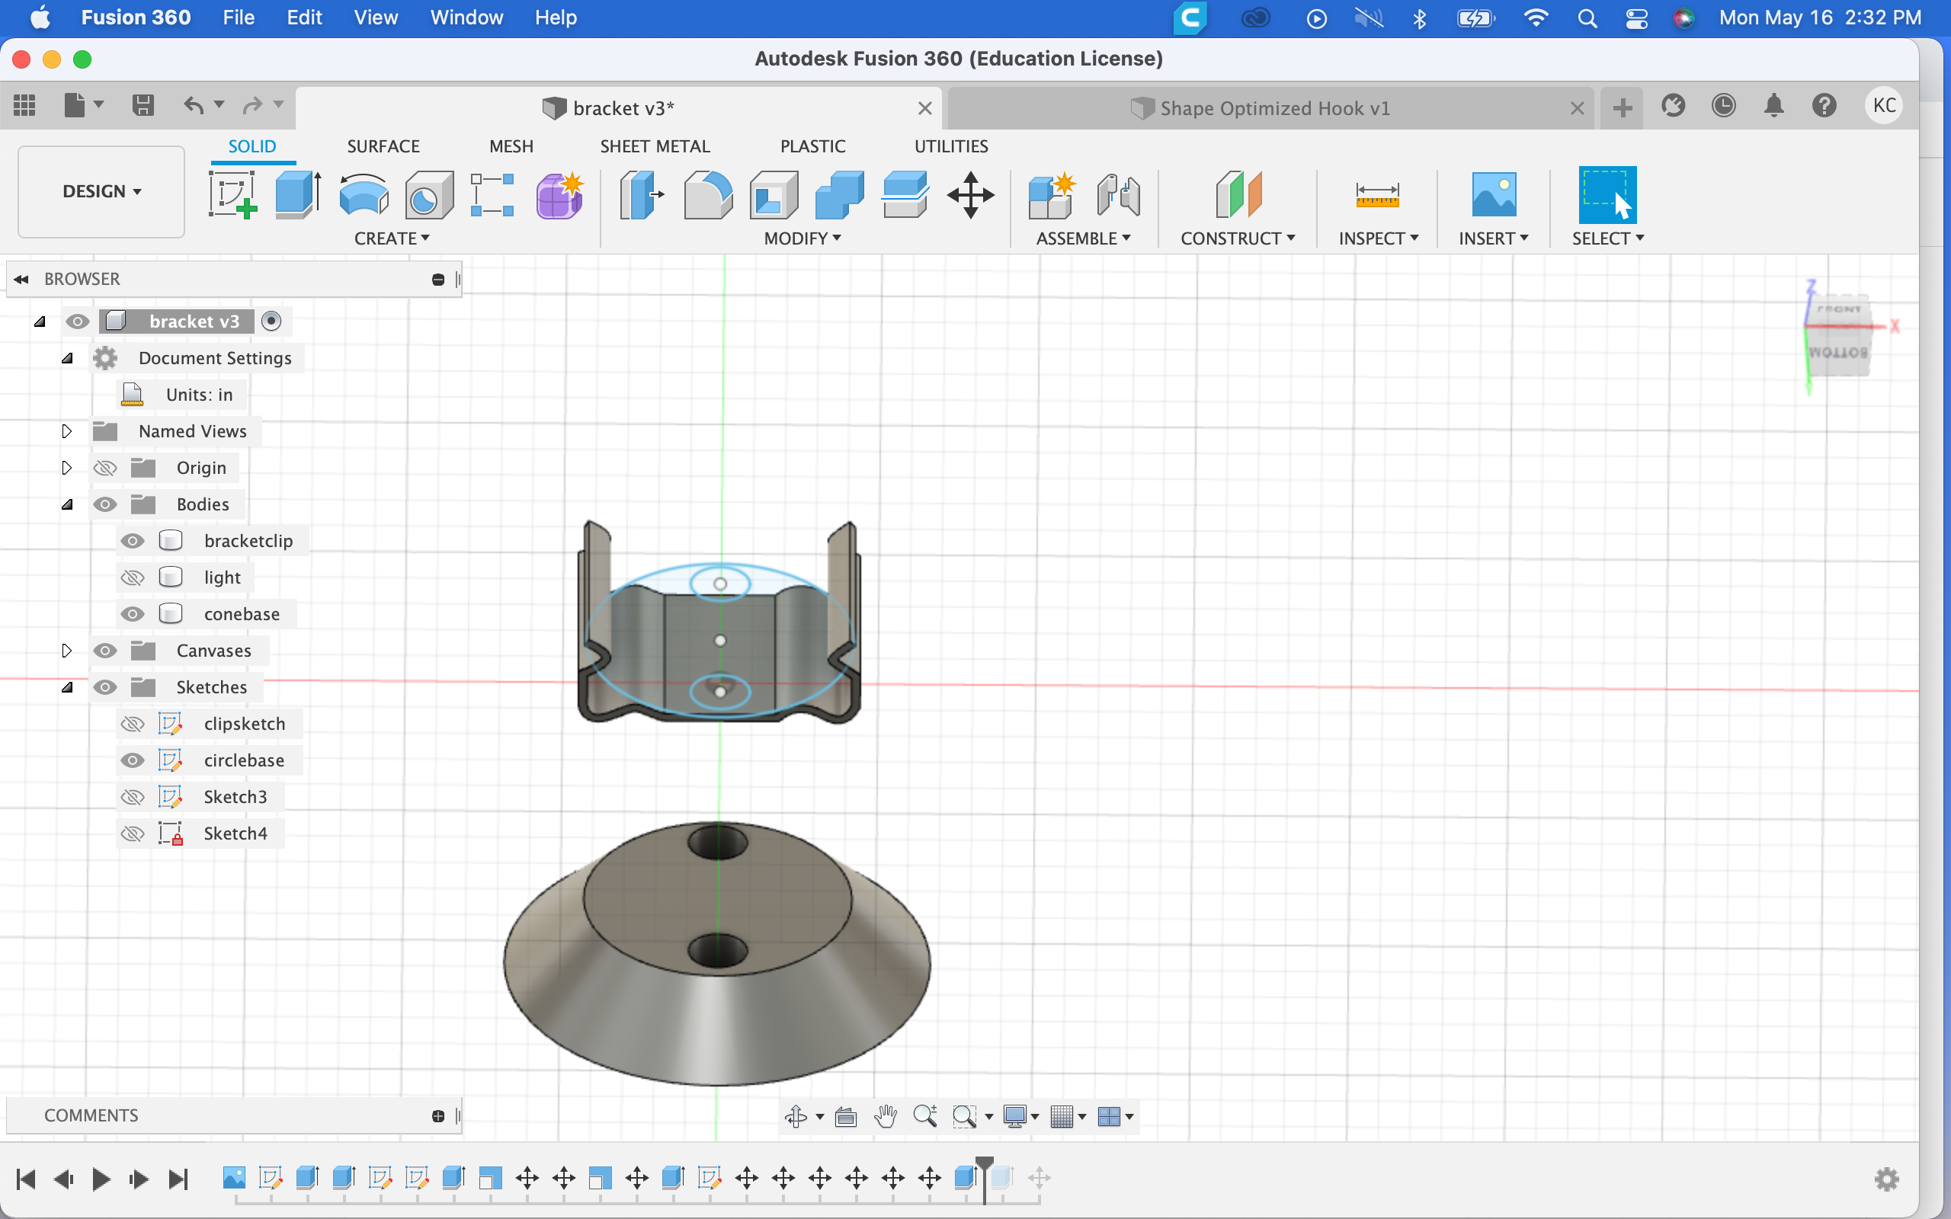Toggle visibility of the light body

pyautogui.click(x=132, y=578)
